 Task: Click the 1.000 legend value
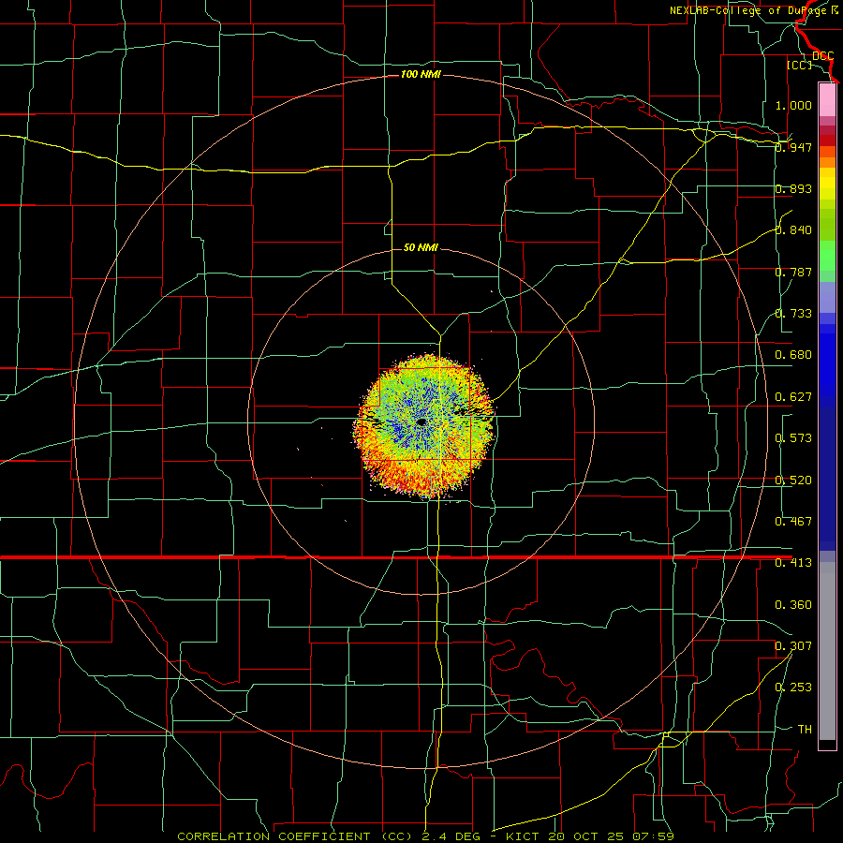pyautogui.click(x=793, y=105)
